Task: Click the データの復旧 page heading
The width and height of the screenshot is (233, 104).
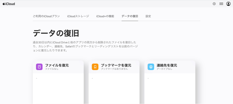Action: [x=56, y=33]
